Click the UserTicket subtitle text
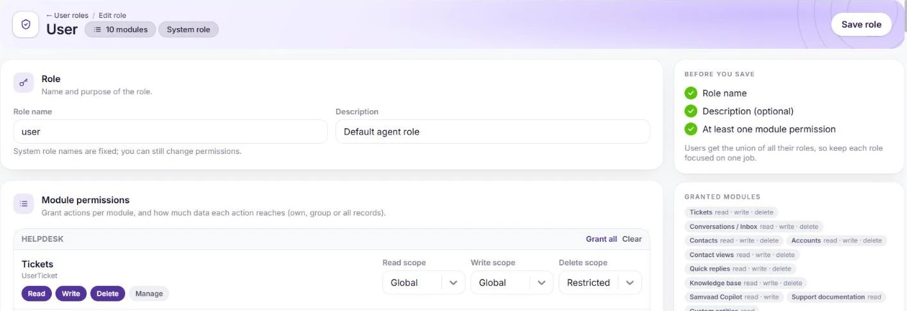This screenshot has height=311, width=907. 40,276
